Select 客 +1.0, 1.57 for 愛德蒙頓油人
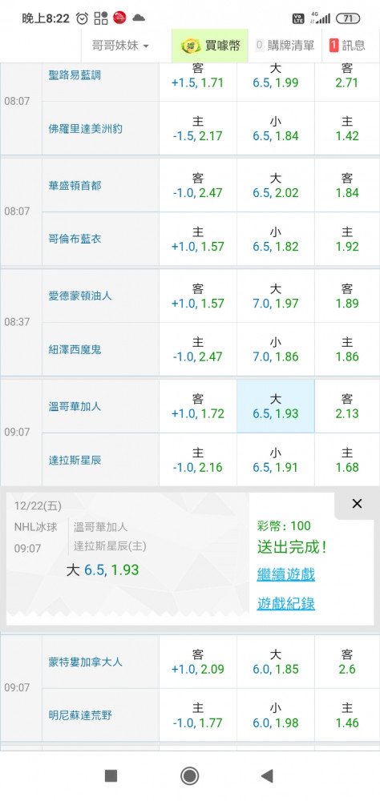 point(198,296)
